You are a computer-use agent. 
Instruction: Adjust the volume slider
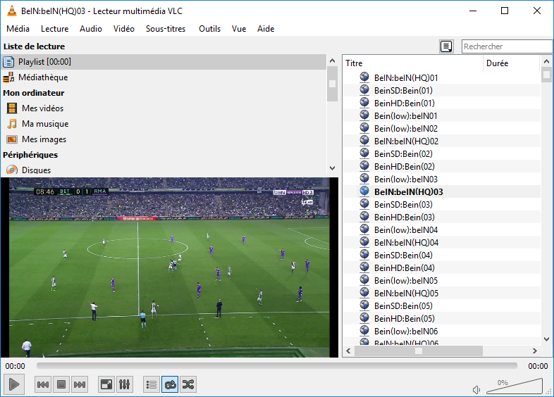[x=515, y=386]
